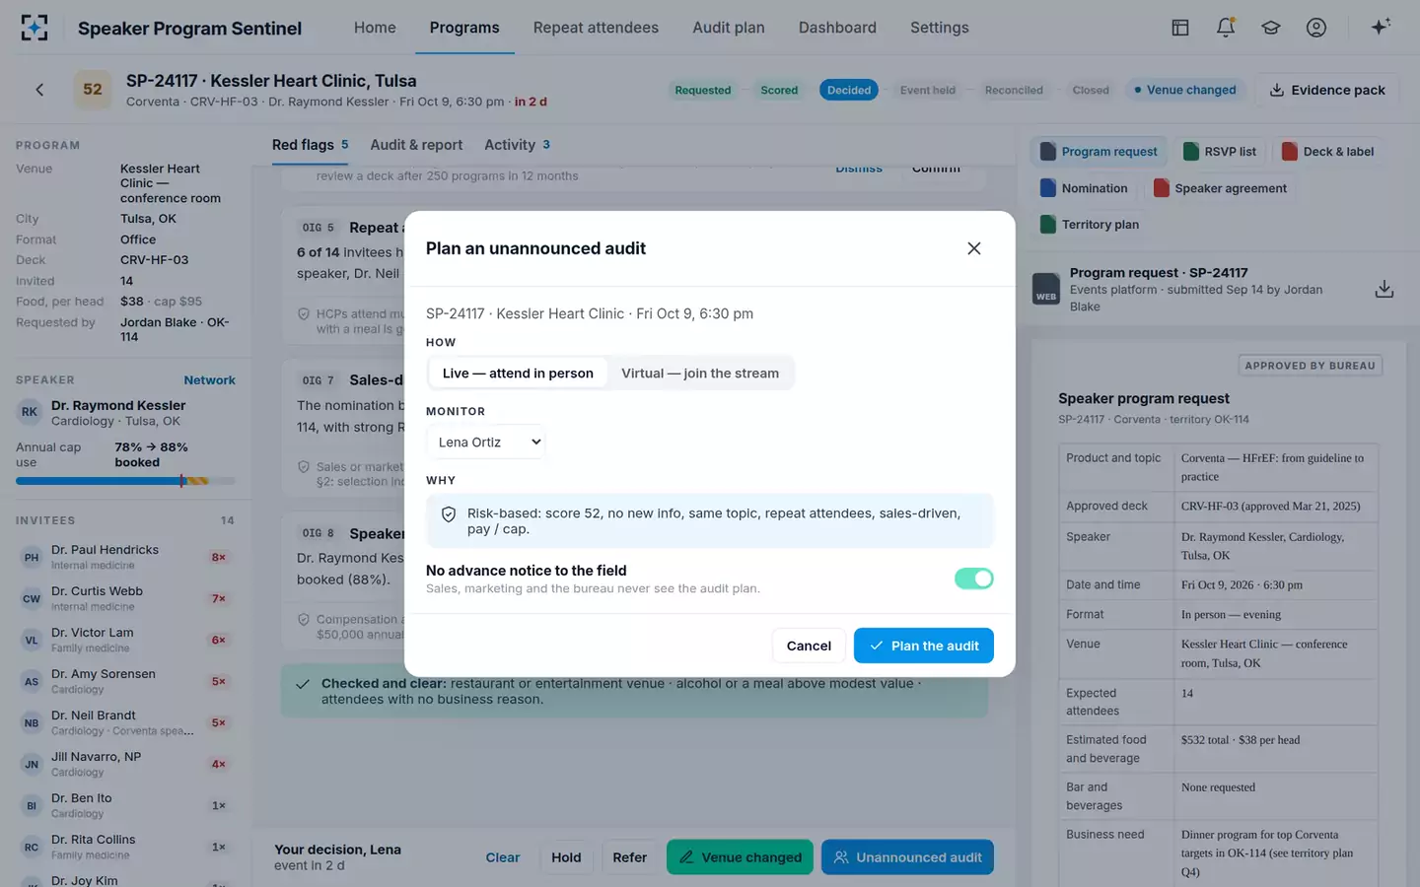Open the Monitor dropdown showing Lena Ortiz

point(486,443)
